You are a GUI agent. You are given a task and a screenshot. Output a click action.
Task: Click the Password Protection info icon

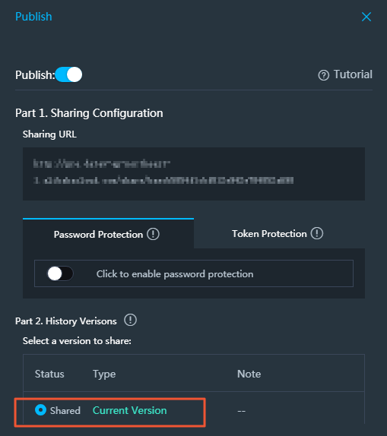click(153, 234)
